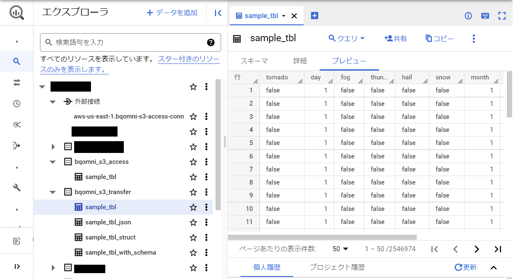Expand the history panel with the chevron
The image size is (513, 279).
point(494,268)
